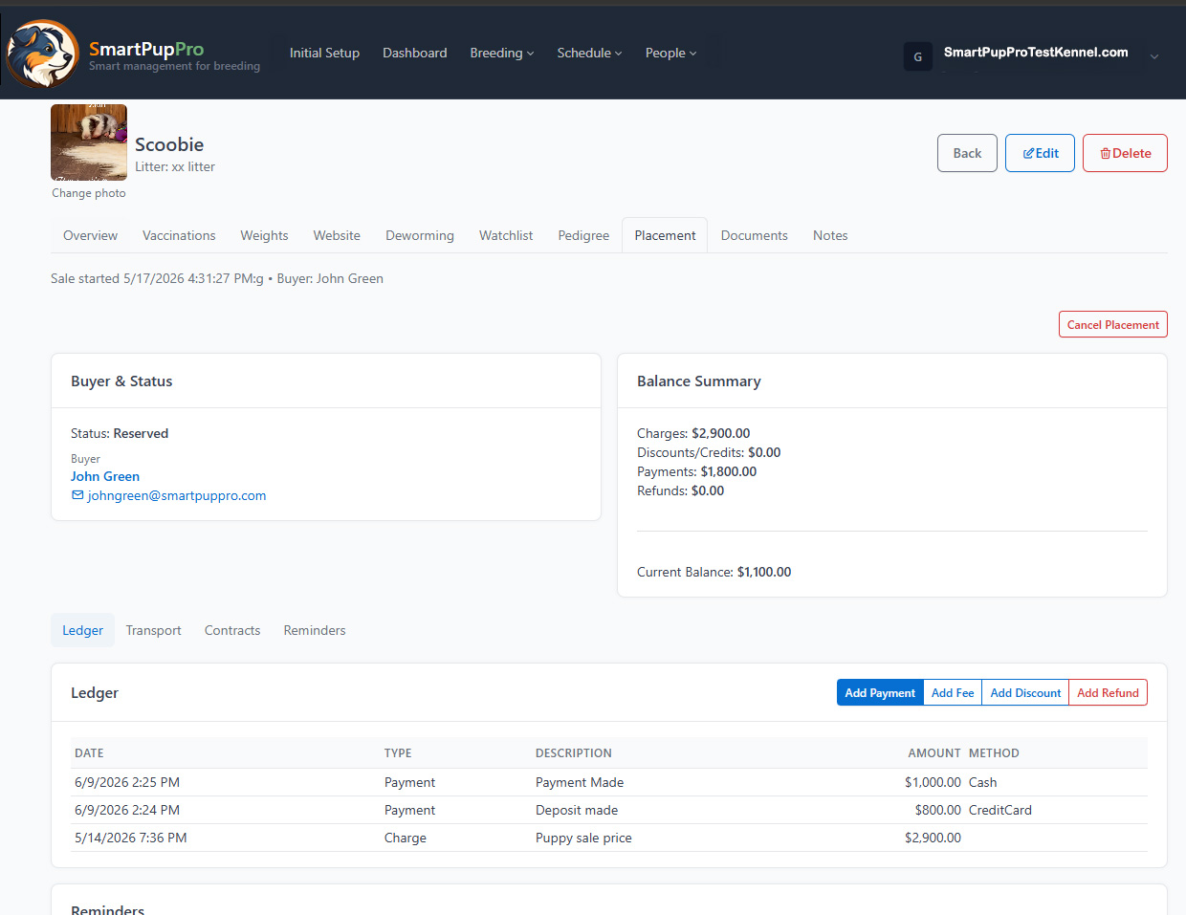Click the AMOUNT column header
Viewport: 1186px width, 915px height.
click(x=934, y=753)
